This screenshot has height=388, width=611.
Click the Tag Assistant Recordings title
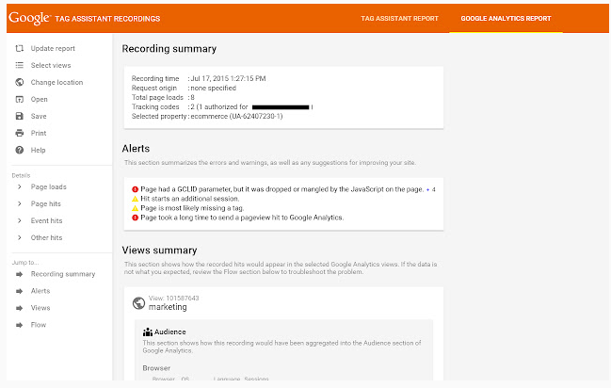tap(107, 19)
